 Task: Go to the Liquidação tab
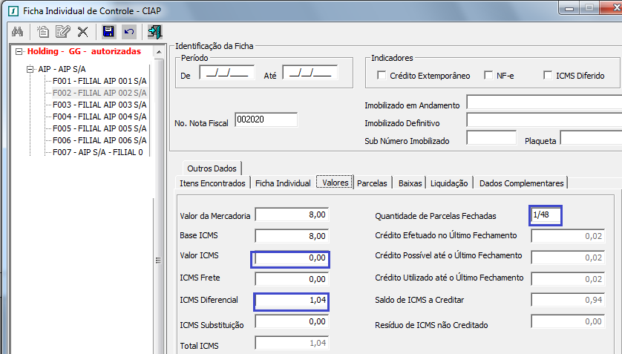[449, 183]
